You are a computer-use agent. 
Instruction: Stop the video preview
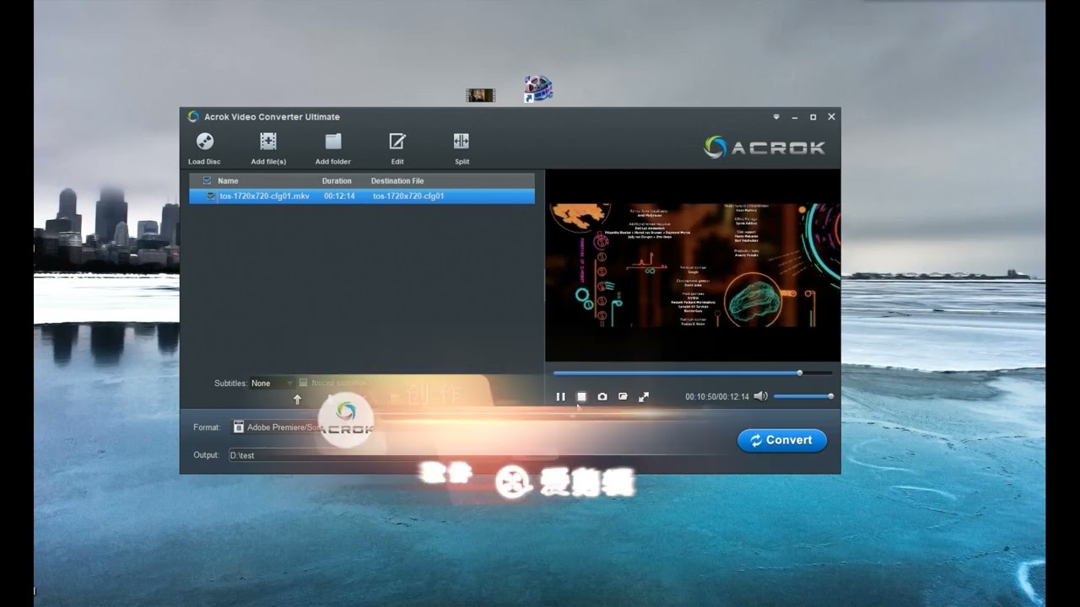click(581, 397)
